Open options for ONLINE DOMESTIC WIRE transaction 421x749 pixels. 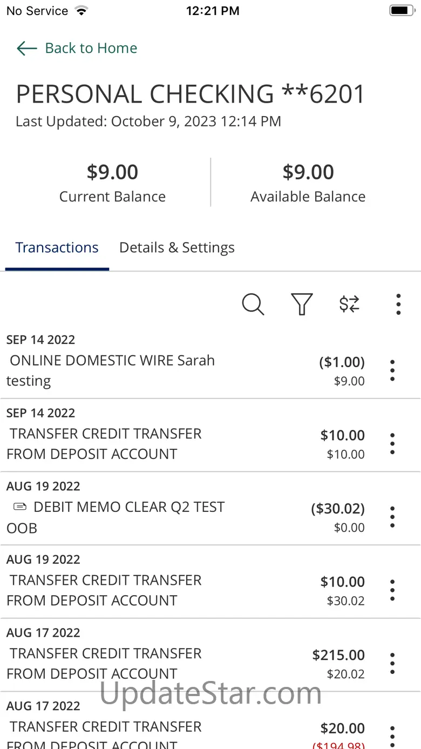tap(392, 370)
